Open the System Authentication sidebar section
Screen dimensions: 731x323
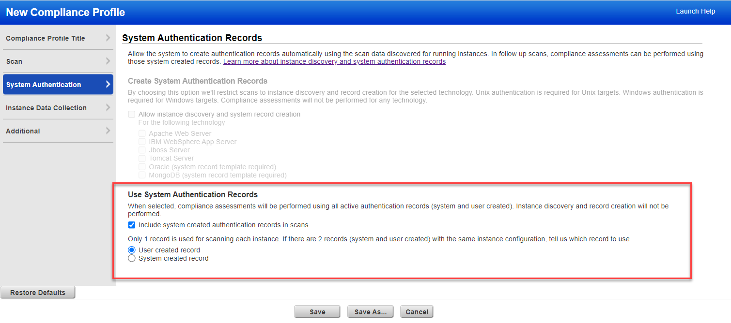(x=43, y=84)
